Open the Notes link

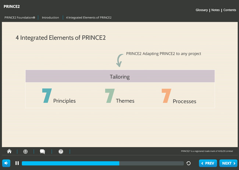pyautogui.click(x=215, y=10)
